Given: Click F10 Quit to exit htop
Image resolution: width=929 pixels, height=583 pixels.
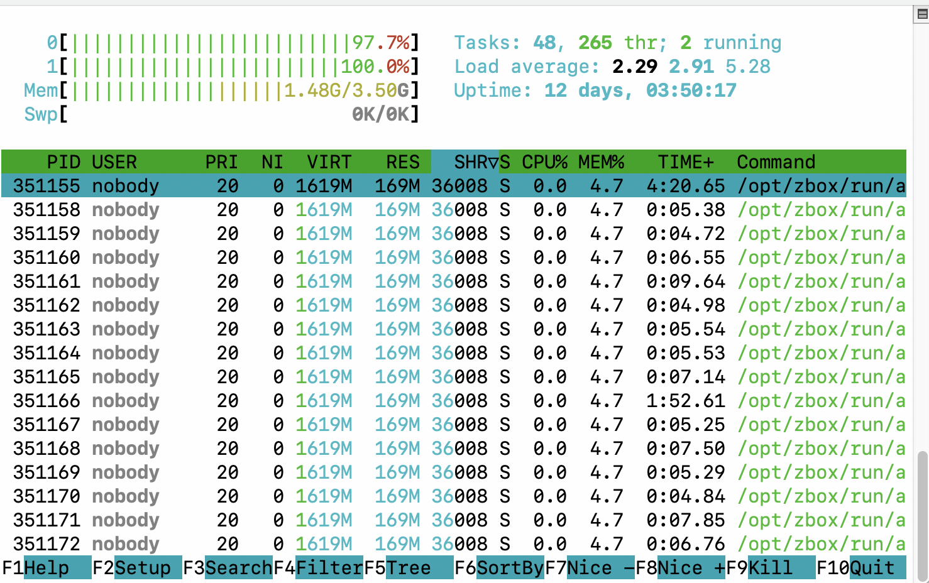Looking at the screenshot, I should click(861, 568).
